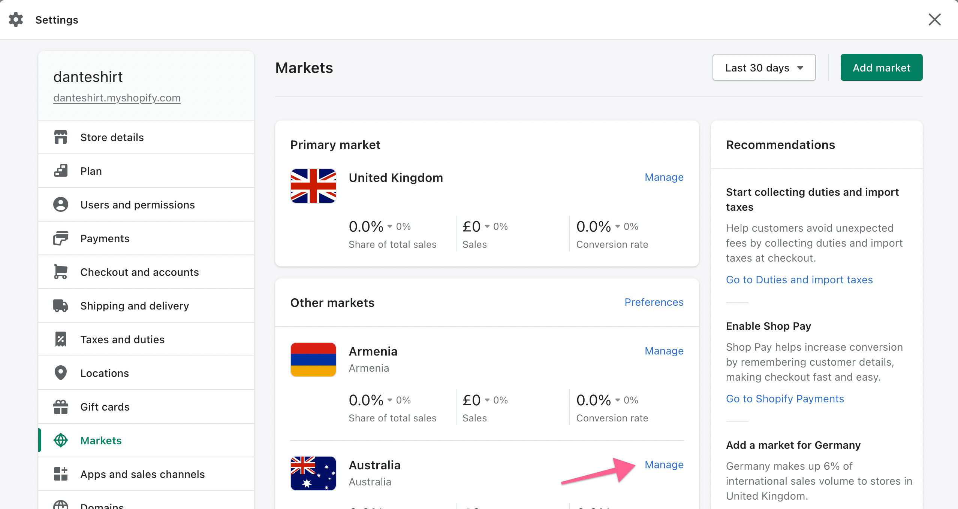
Task: Open Store details settings
Action: point(146,137)
